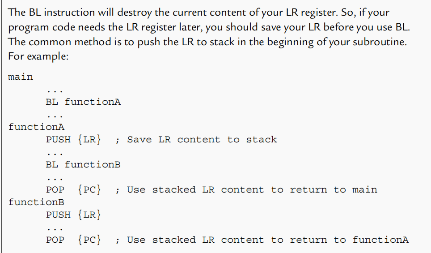Click the PUSH {LR} instruction under functionA
This screenshot has height=253, width=431.
pyautogui.click(x=73, y=139)
